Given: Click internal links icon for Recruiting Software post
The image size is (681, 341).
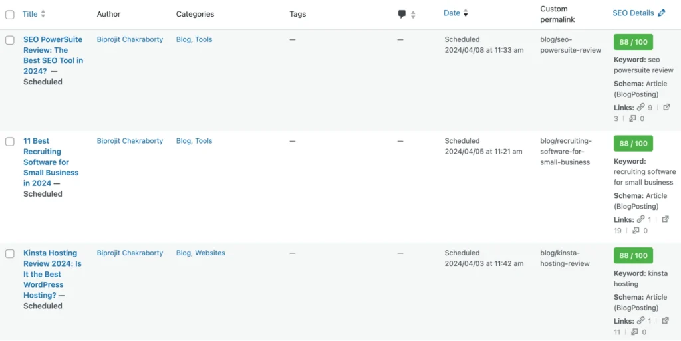Looking at the screenshot, I should point(641,220).
